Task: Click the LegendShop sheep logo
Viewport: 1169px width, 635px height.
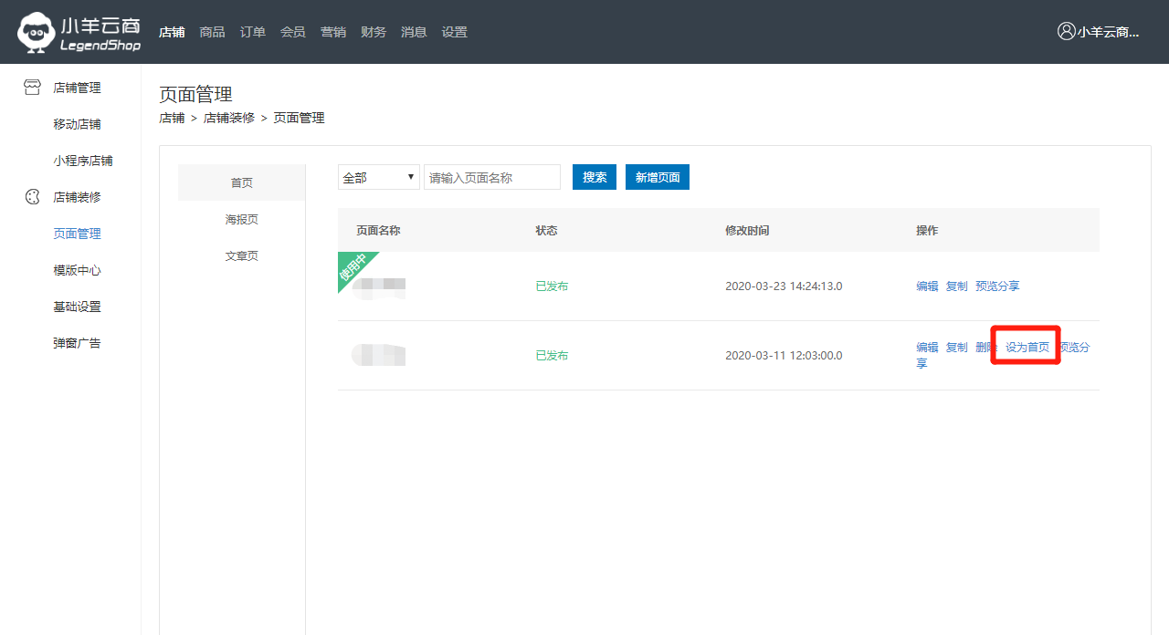Action: tap(37, 32)
